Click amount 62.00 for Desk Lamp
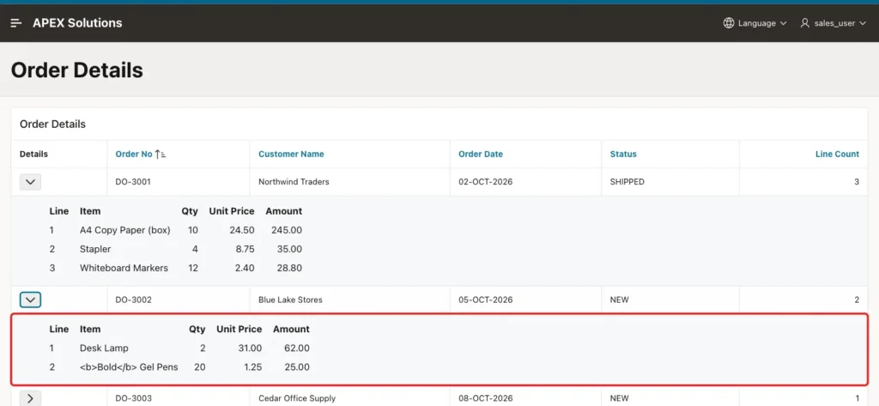The image size is (879, 406). point(296,348)
